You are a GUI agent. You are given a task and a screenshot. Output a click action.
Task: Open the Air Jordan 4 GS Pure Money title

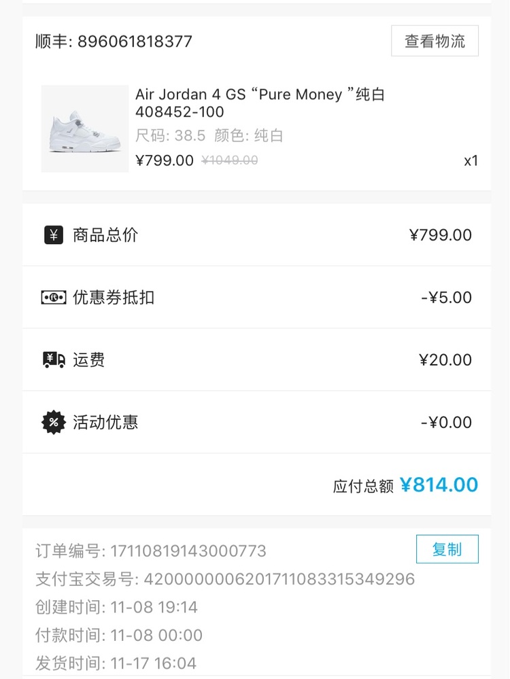pos(260,103)
